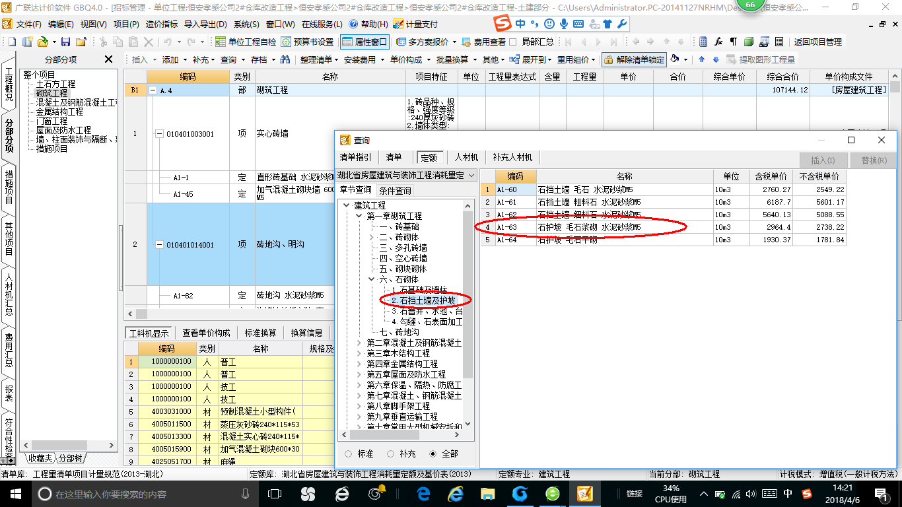Screen dimensions: 902x507
Task: Select 2. 石挡土墙及护坡 tree item
Action: [x=423, y=300]
